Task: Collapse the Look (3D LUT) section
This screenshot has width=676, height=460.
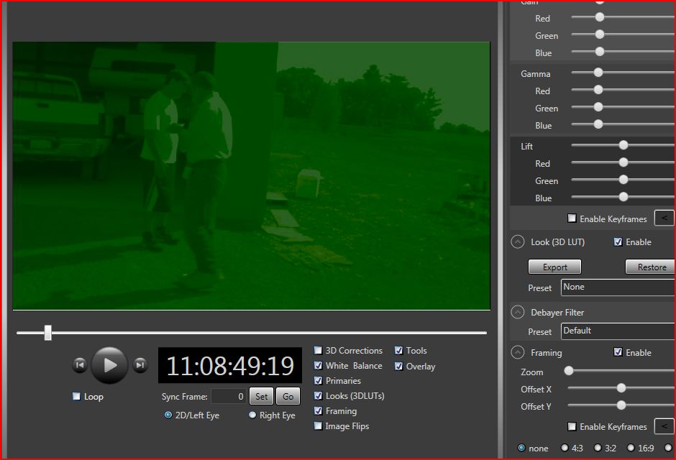Action: (517, 242)
